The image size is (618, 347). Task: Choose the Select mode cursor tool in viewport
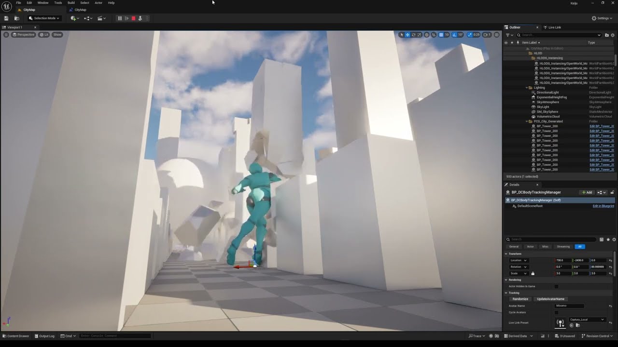click(x=402, y=35)
